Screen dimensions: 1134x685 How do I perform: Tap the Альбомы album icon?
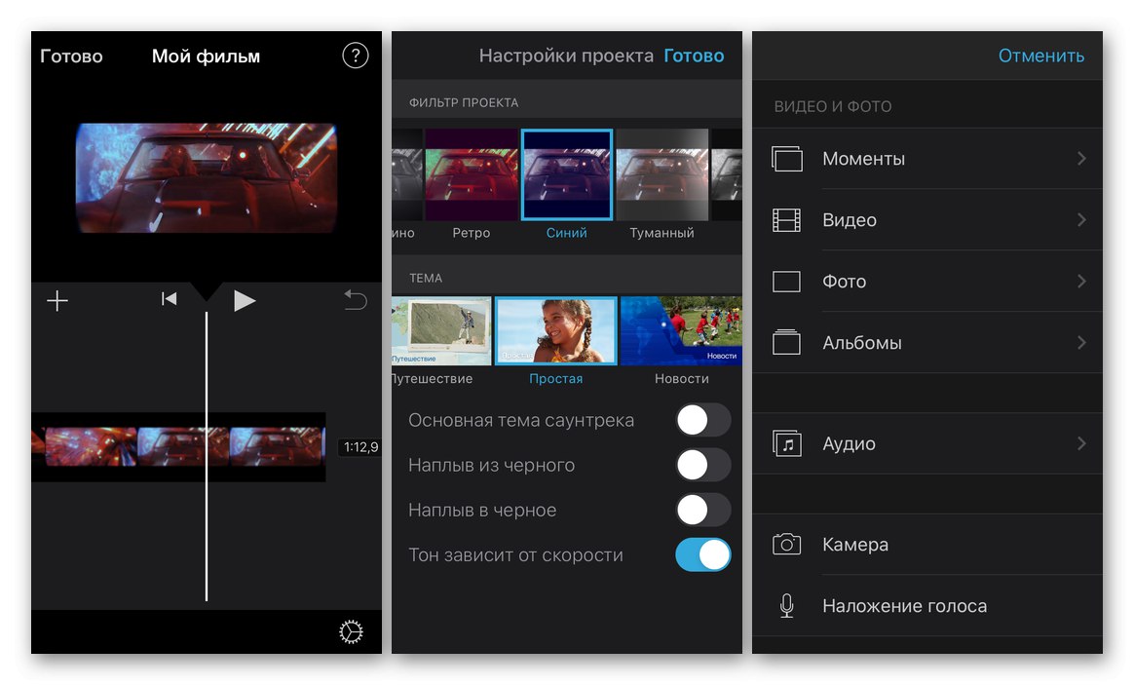point(787,342)
